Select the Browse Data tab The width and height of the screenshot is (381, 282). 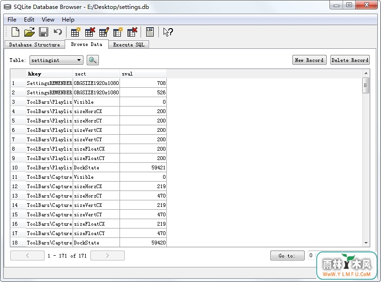point(87,44)
